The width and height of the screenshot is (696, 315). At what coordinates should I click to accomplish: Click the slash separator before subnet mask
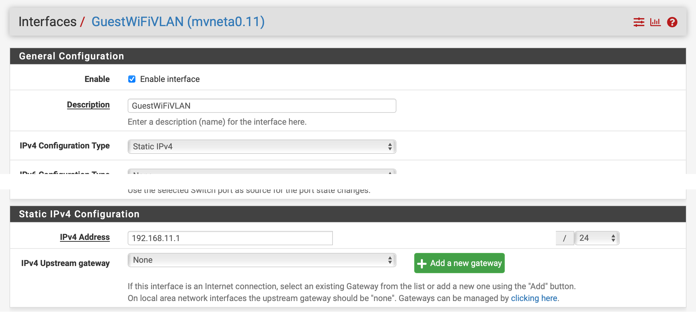(564, 238)
